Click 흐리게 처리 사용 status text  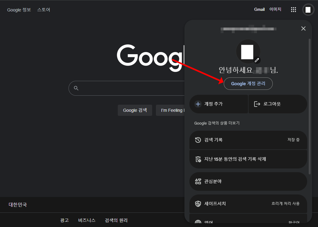click(285, 203)
